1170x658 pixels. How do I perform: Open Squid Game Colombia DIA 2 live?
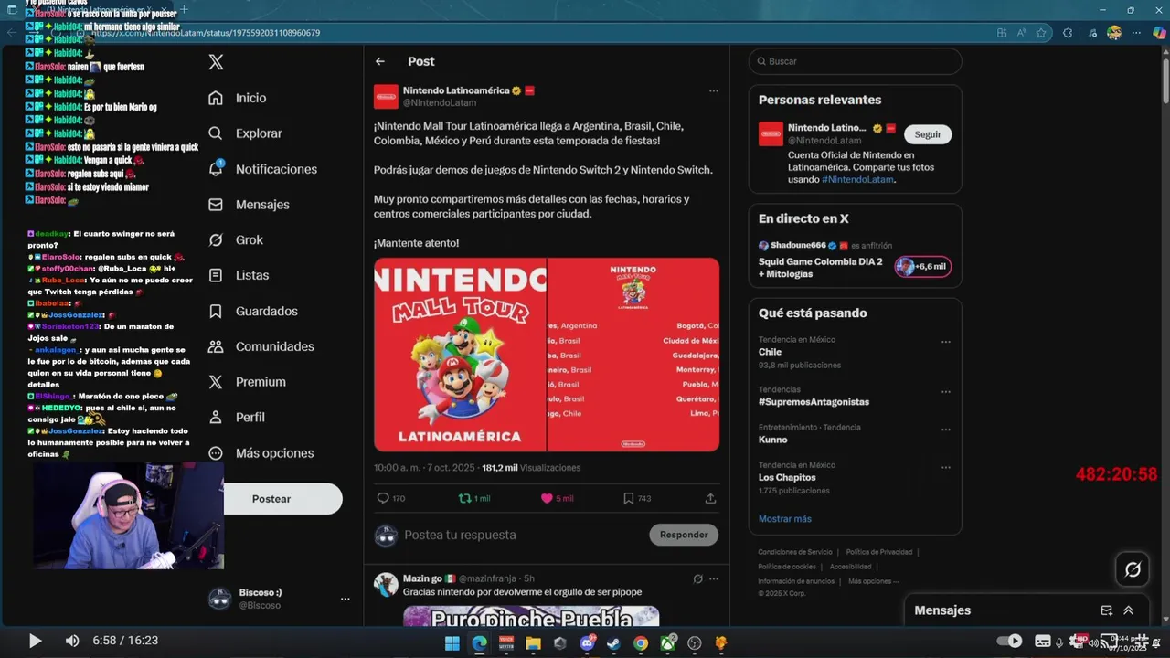coord(821,268)
